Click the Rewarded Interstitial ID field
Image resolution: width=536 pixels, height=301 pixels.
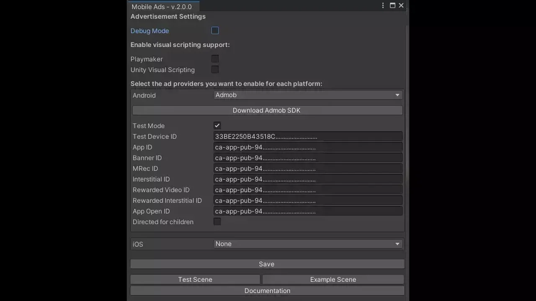(308, 200)
